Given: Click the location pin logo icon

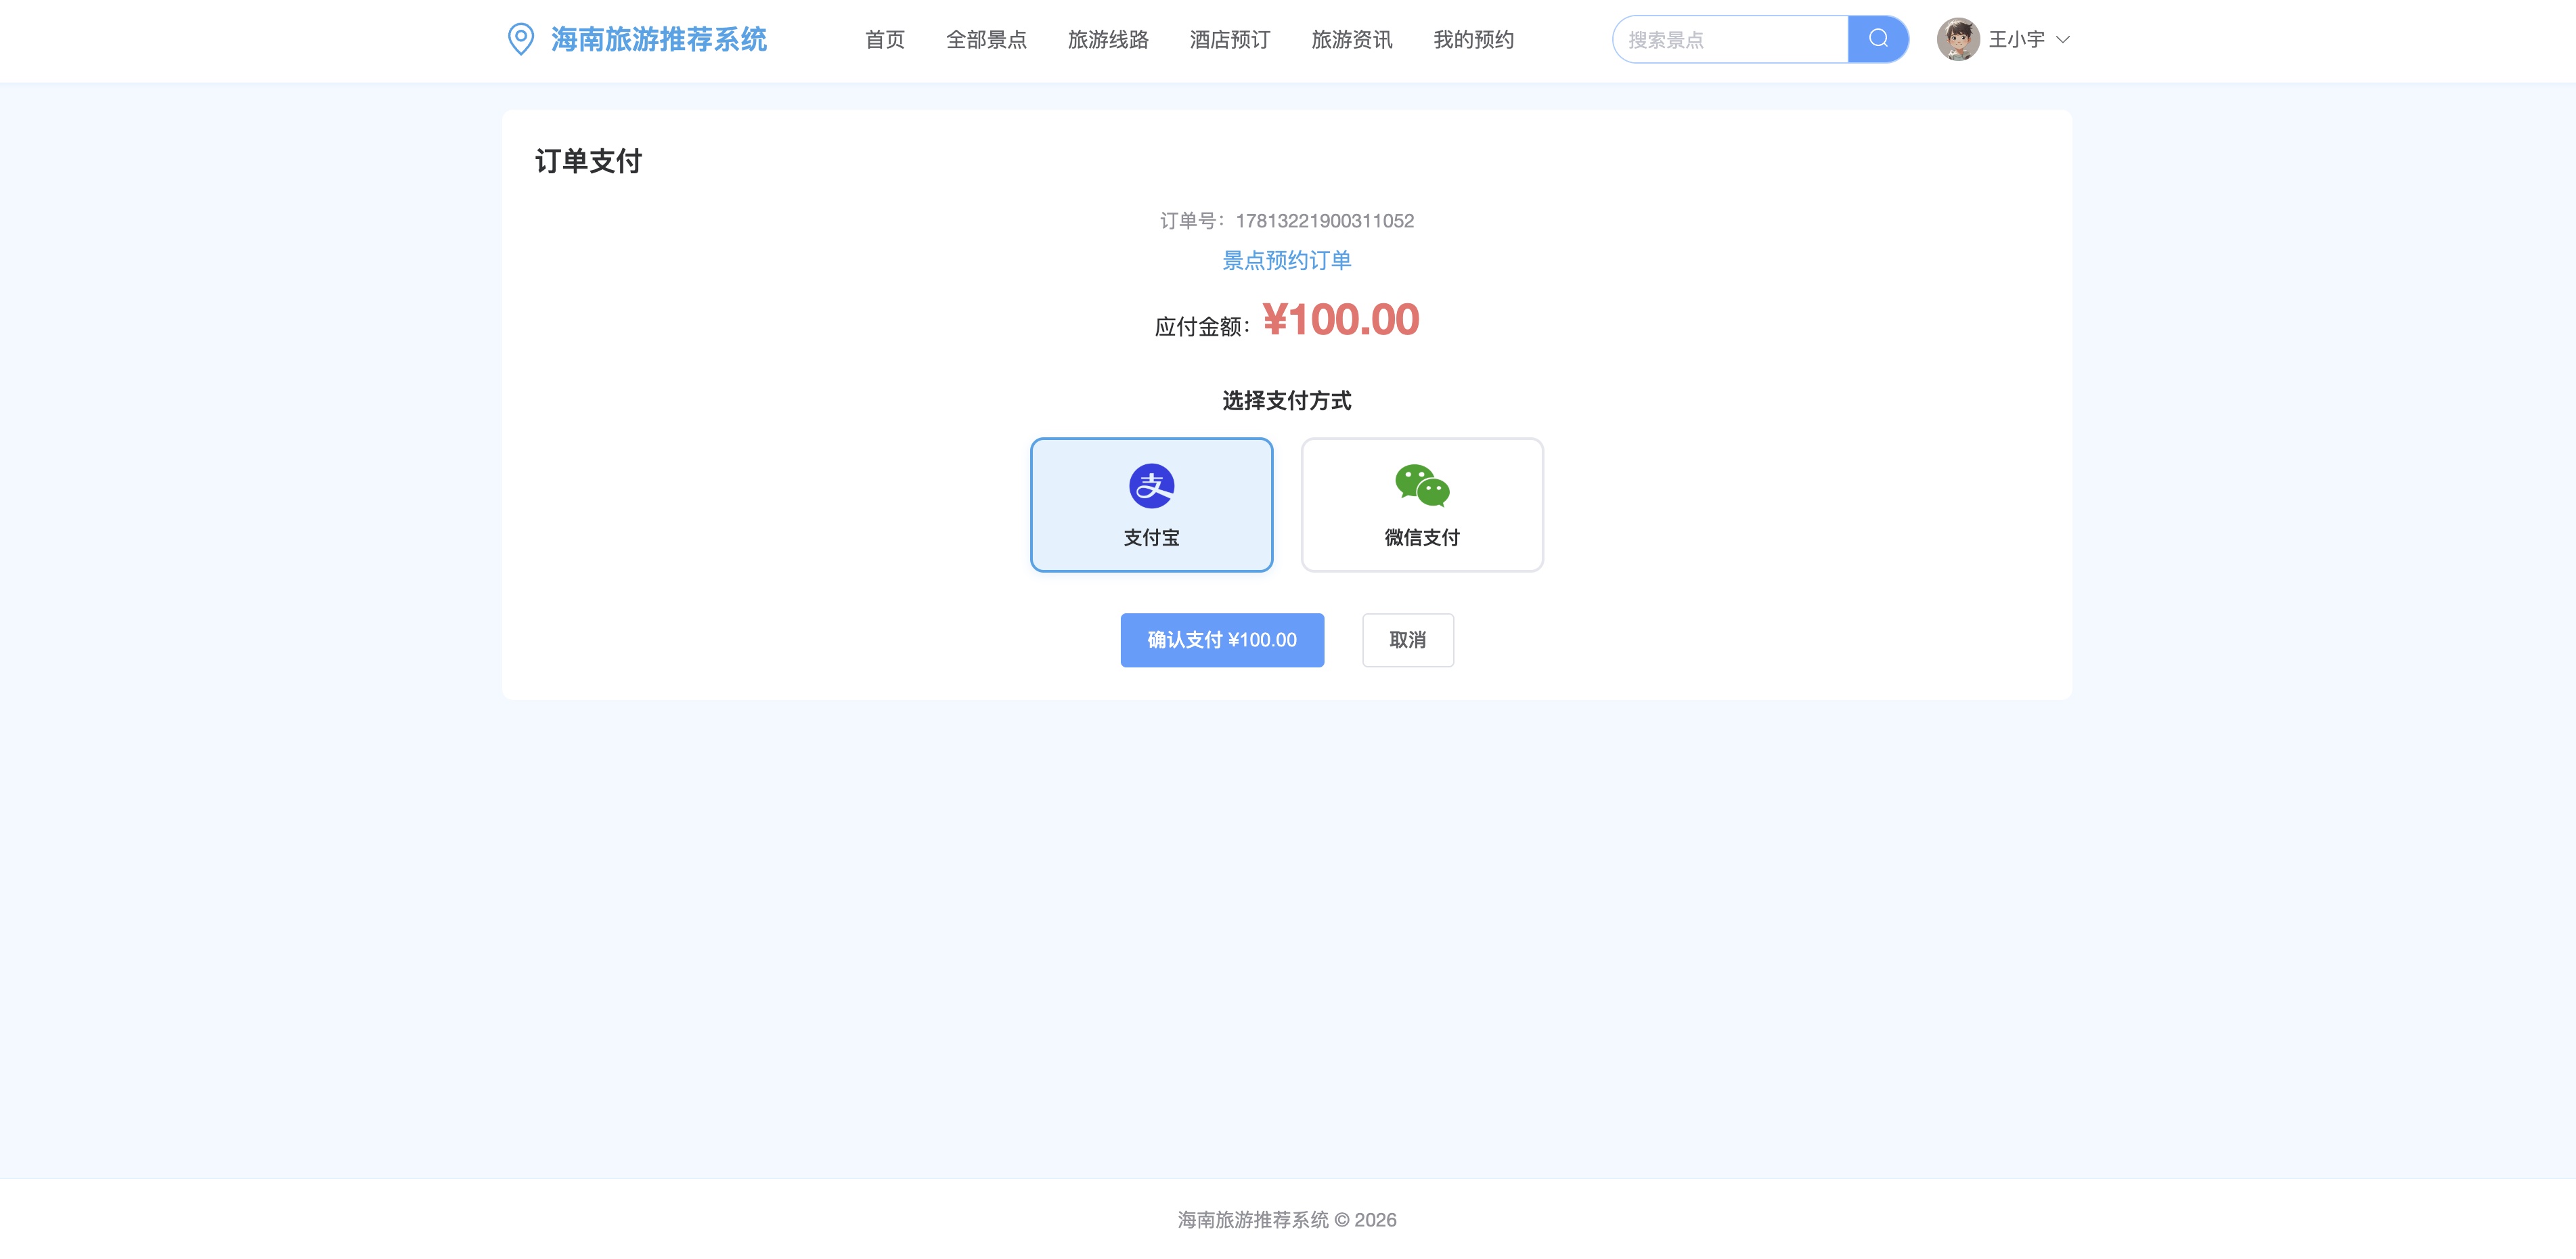Looking at the screenshot, I should 520,39.
